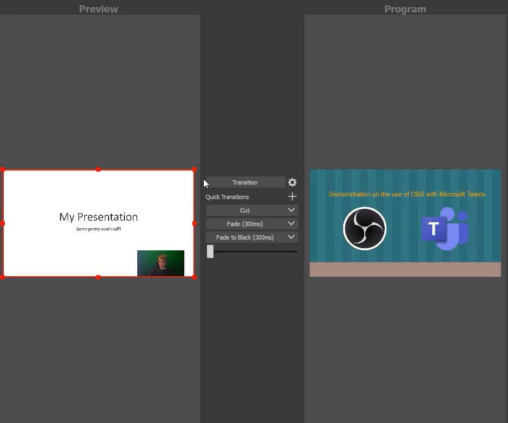Viewport: 508px width, 423px height.
Task: Expand the Fade (300ms) dropdown arrow
Action: [x=291, y=224]
